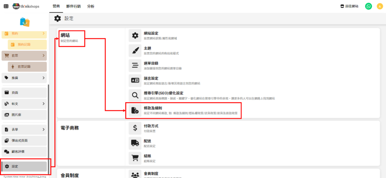
Task: Open the WhatsApp green icon
Action: (x=368, y=6)
